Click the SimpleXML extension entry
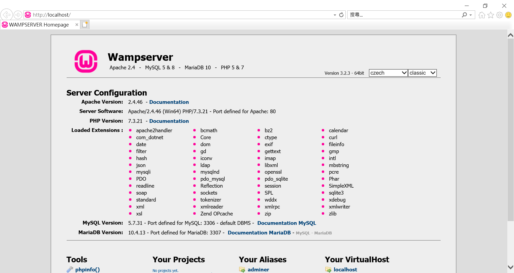The height and width of the screenshot is (273, 514). coord(341,186)
